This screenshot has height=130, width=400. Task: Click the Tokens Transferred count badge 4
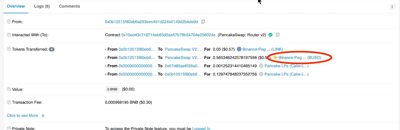[x=51, y=49]
